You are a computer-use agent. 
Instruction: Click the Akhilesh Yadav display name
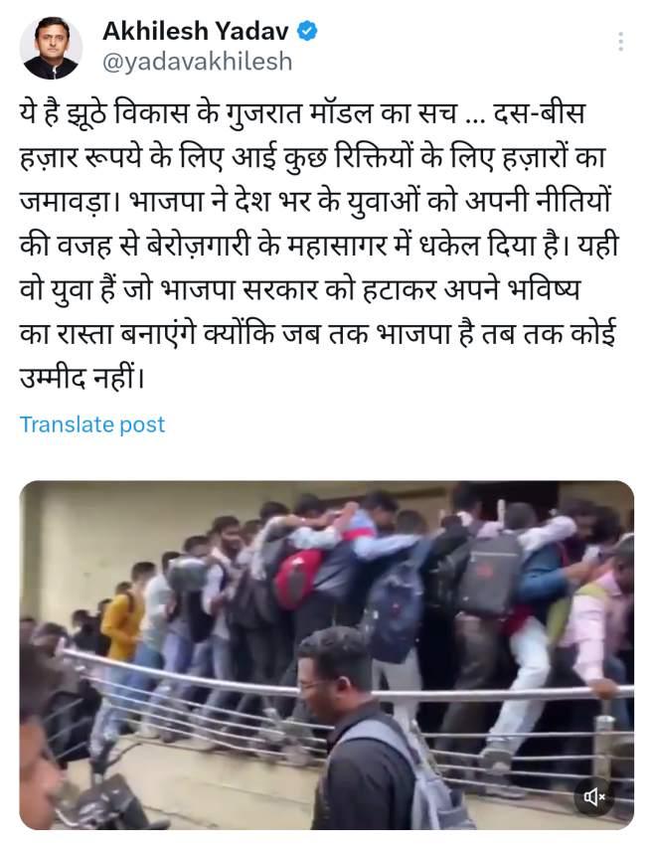tap(196, 31)
